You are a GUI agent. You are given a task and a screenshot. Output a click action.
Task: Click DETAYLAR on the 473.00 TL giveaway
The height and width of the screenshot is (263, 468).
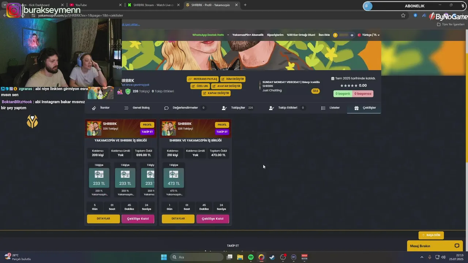coord(178,219)
